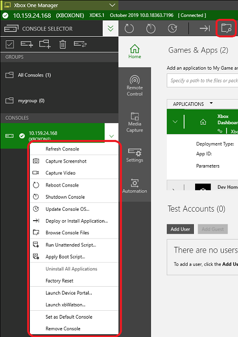Open the APPLICATIONS sort dropdown arrow
The image size is (238, 337).
(x=211, y=103)
